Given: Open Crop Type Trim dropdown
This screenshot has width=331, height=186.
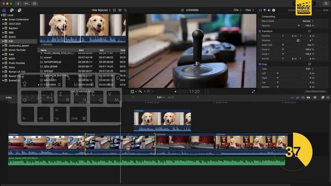Looking at the screenshot, I should click(310, 69).
